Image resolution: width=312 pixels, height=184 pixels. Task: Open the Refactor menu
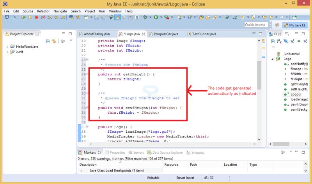tap(43, 11)
